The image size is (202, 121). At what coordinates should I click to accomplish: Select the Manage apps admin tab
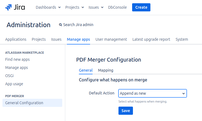[x=78, y=39]
